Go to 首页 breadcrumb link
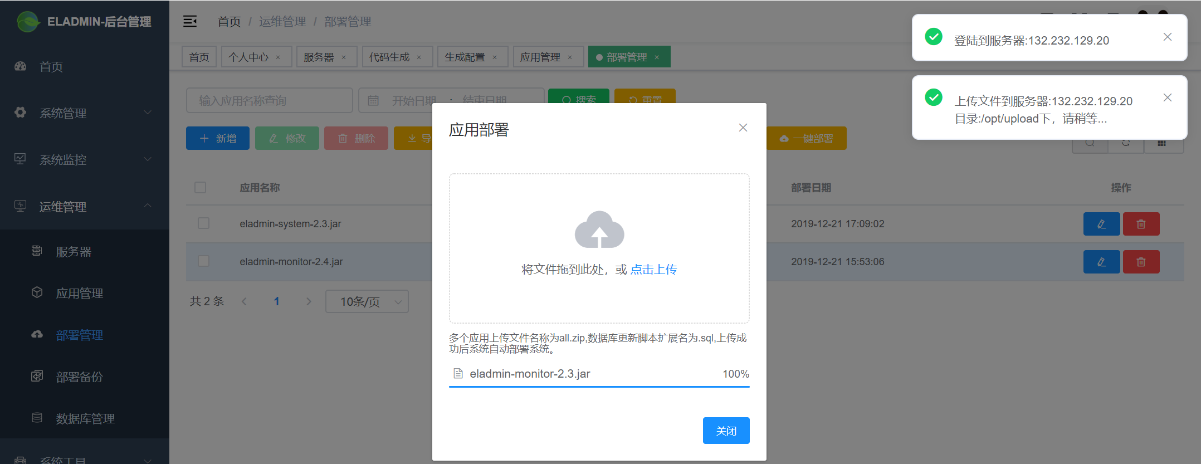Viewport: 1201px width, 464px height. [x=229, y=22]
